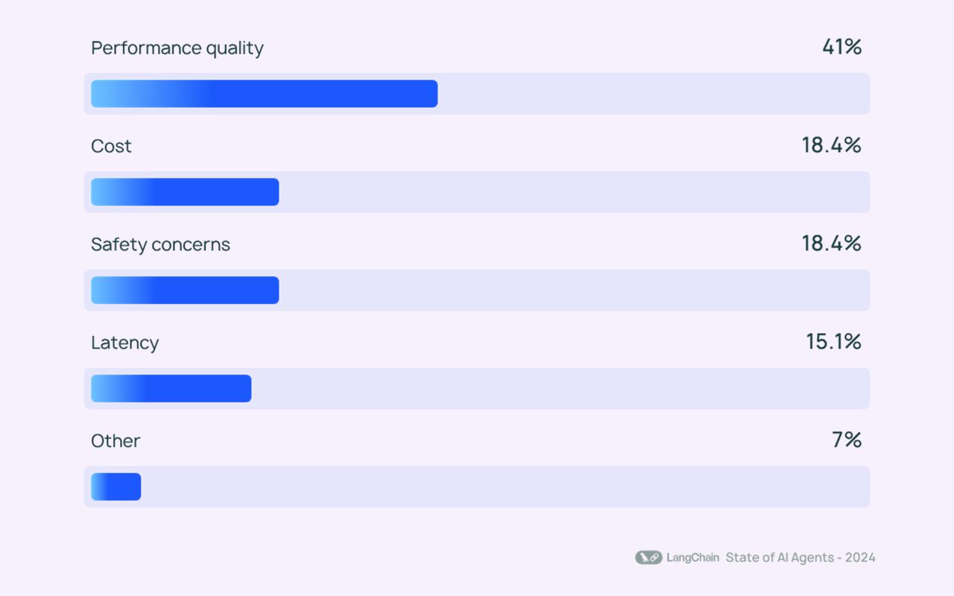Click the Safety concerns blue bar
This screenshot has width=954, height=596.
pyautogui.click(x=185, y=291)
